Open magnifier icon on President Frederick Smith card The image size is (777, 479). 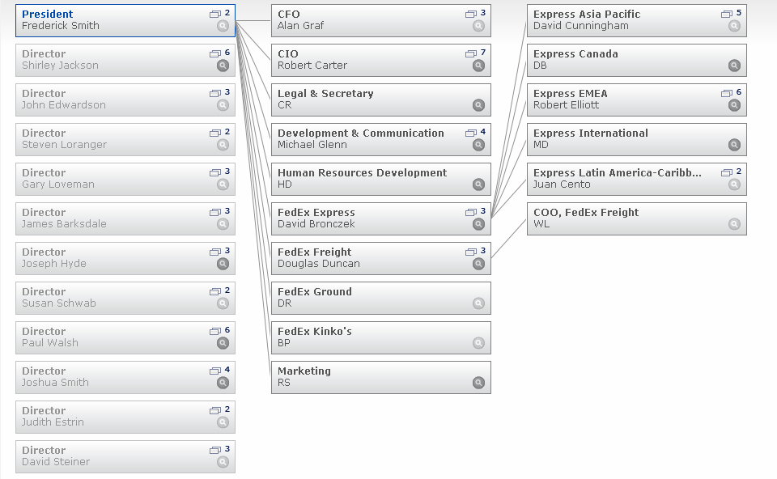[x=223, y=26]
